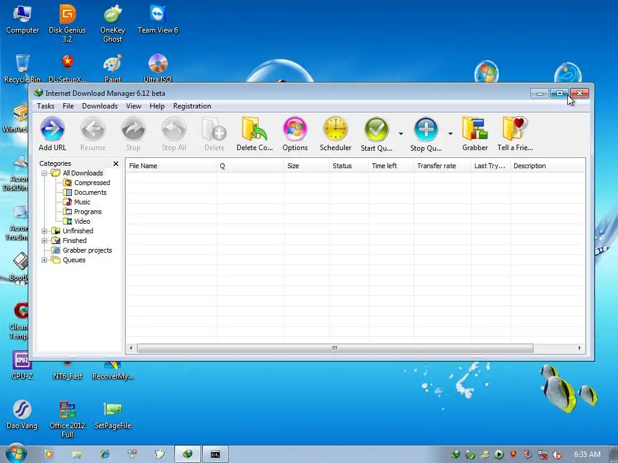
Task: Click the horizontal scrollbar right arrow
Action: point(579,348)
